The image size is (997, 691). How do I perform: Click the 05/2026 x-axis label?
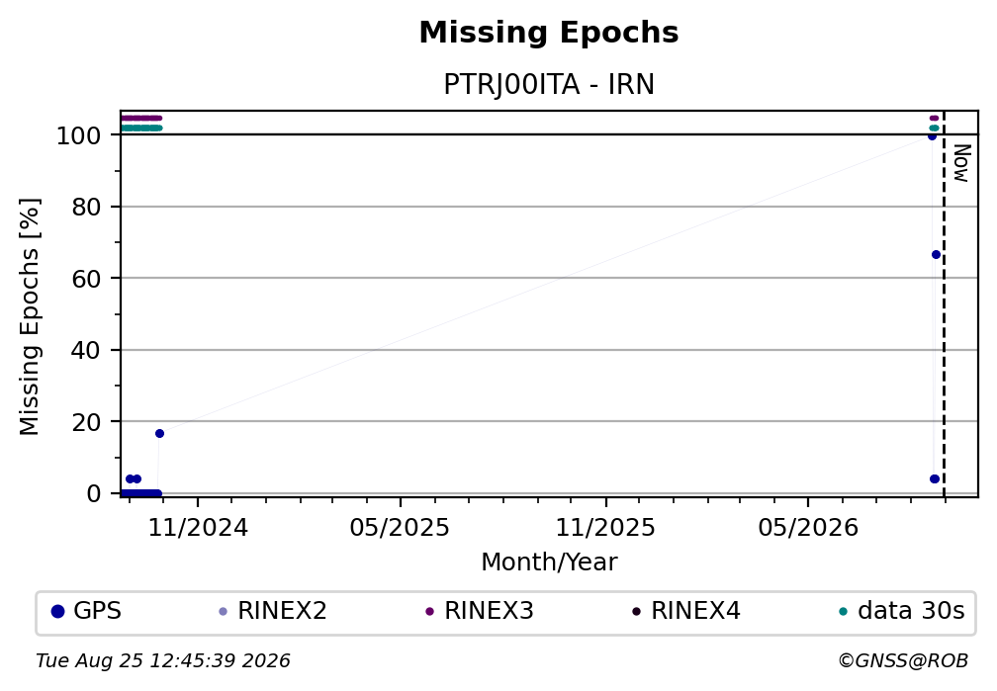click(x=807, y=528)
